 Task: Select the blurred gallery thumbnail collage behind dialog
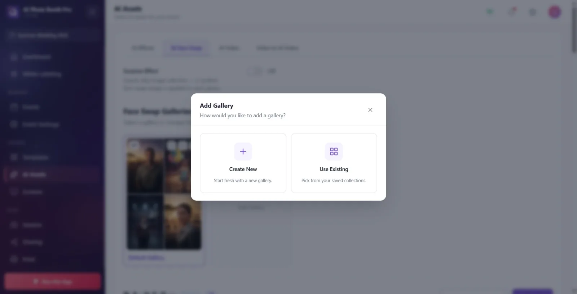point(164,194)
